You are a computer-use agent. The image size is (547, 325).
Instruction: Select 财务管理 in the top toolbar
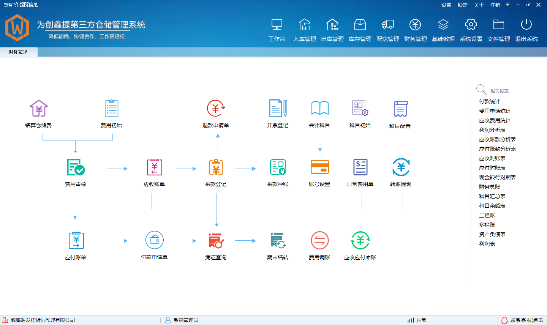click(x=416, y=30)
